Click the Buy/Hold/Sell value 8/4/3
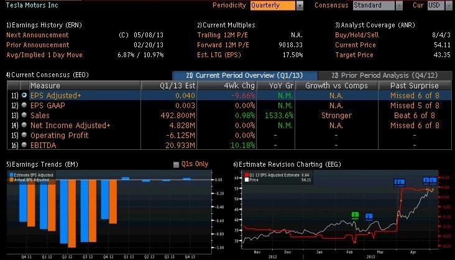Image resolution: width=455 pixels, height=260 pixels. pos(441,35)
